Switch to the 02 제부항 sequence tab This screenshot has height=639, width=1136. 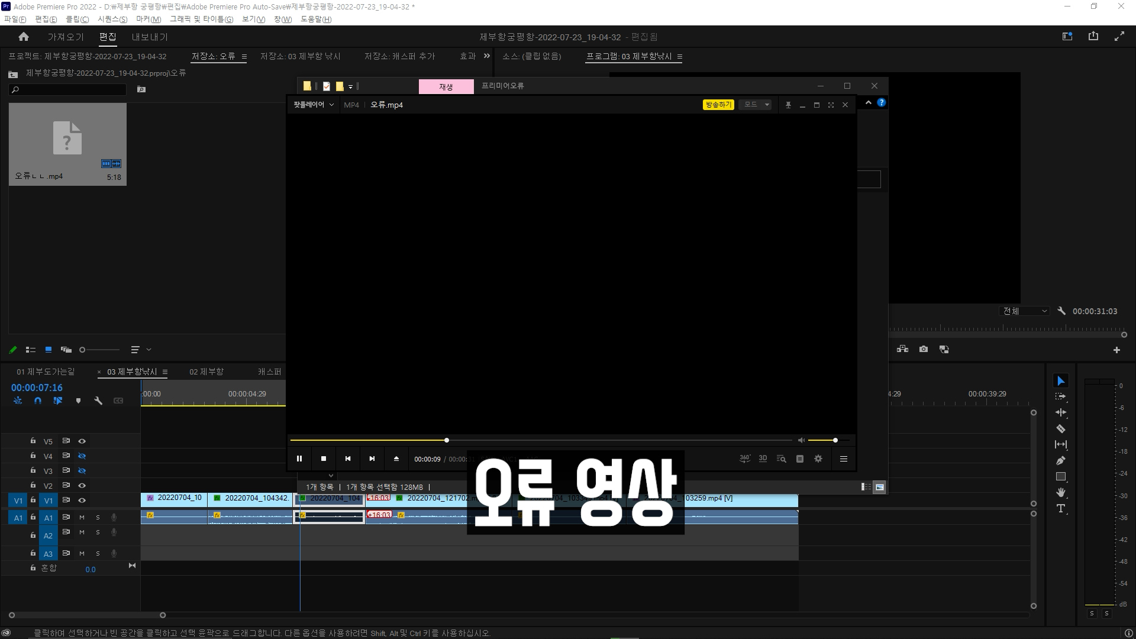point(206,372)
